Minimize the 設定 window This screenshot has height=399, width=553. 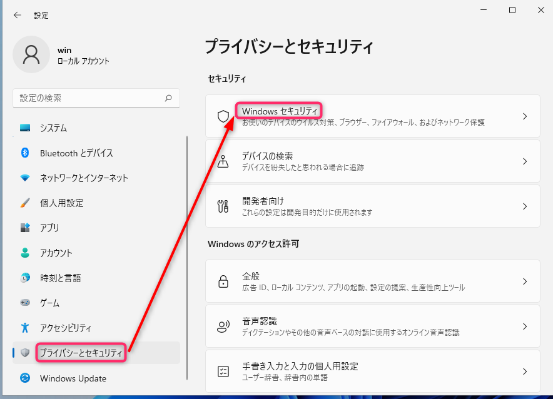click(x=484, y=10)
